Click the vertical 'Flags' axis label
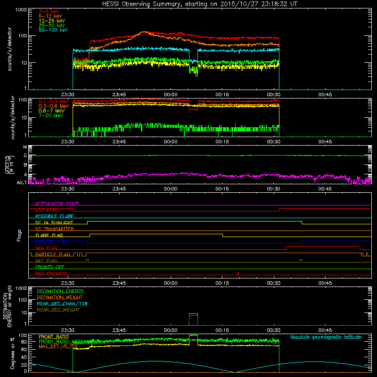The height and width of the screenshot is (377, 377). [19, 235]
